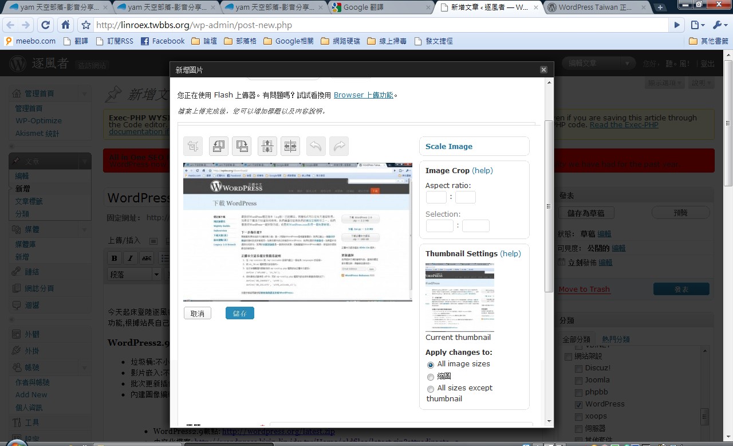Open the 迴響 comments section
Viewport: 733px width, 446px height.
tap(32, 305)
